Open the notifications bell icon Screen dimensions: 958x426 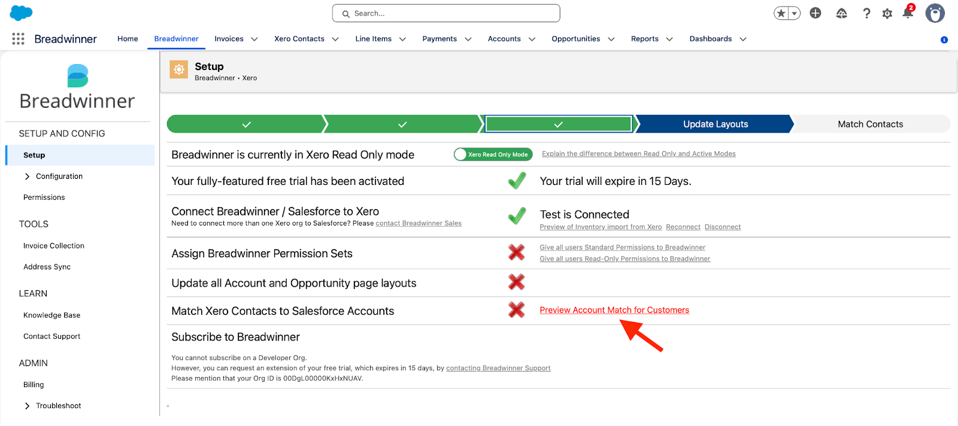coord(908,13)
